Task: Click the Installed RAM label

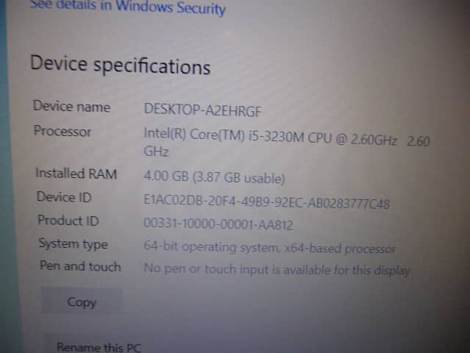Action: (x=76, y=174)
